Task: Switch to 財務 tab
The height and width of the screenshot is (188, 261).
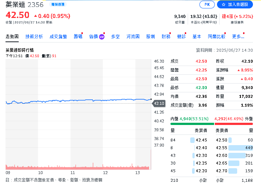Action: click(x=166, y=36)
